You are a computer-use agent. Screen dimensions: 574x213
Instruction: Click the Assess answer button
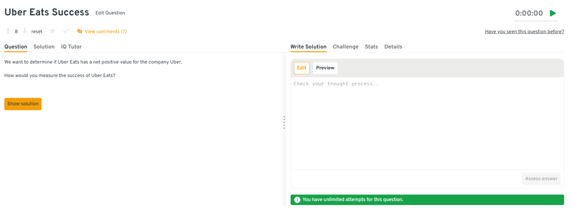coord(541,179)
